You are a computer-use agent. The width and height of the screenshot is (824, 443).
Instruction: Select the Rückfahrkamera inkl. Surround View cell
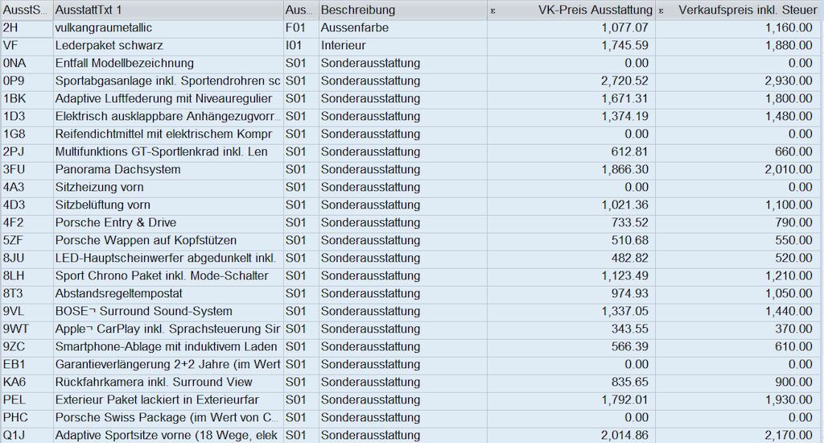(x=168, y=382)
